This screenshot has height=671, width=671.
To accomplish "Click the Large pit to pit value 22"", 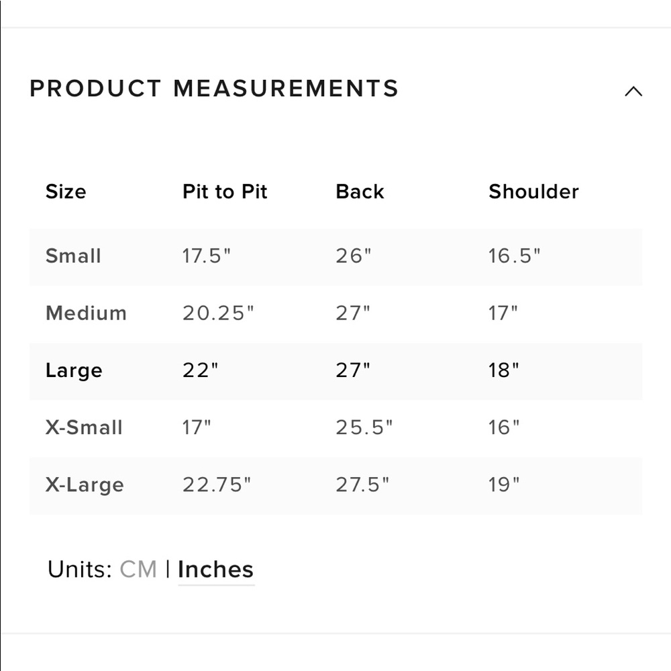I will point(200,370).
